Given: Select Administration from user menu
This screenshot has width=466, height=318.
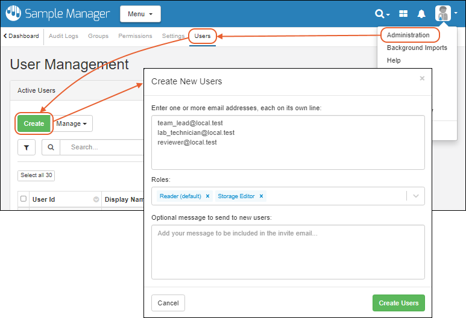Looking at the screenshot, I should coord(408,35).
